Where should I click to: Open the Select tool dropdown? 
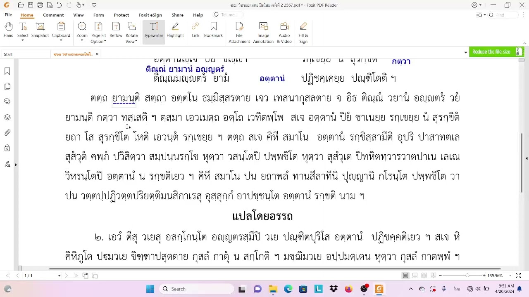point(23,41)
